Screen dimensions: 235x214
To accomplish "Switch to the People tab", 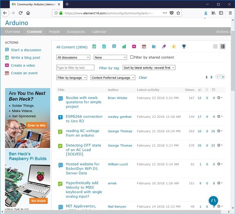I will click(x=54, y=32).
